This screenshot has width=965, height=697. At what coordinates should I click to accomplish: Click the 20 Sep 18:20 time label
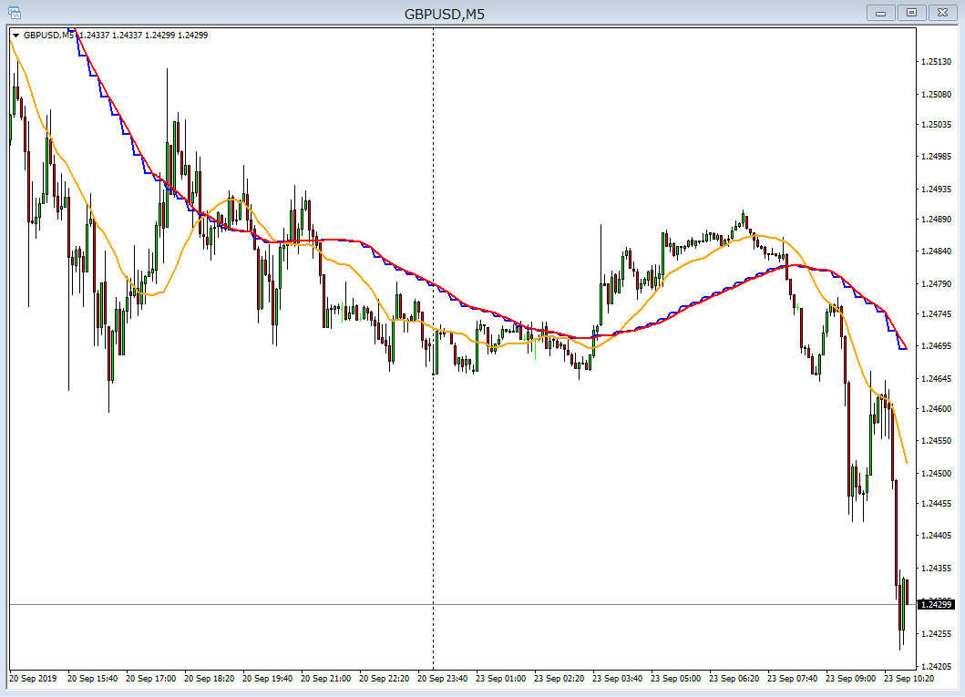point(210,679)
